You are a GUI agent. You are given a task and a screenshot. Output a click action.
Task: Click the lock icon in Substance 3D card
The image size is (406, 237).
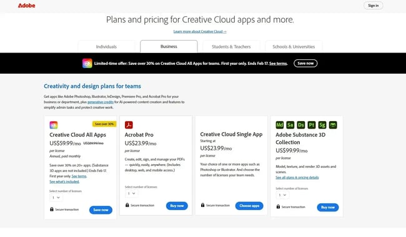point(278,206)
